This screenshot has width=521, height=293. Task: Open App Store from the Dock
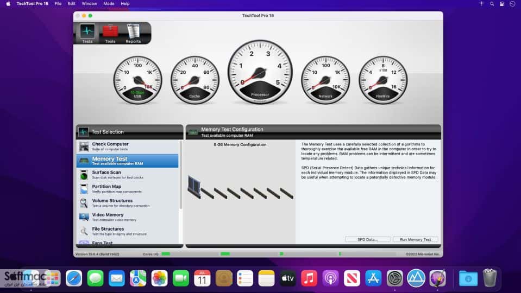(373, 278)
